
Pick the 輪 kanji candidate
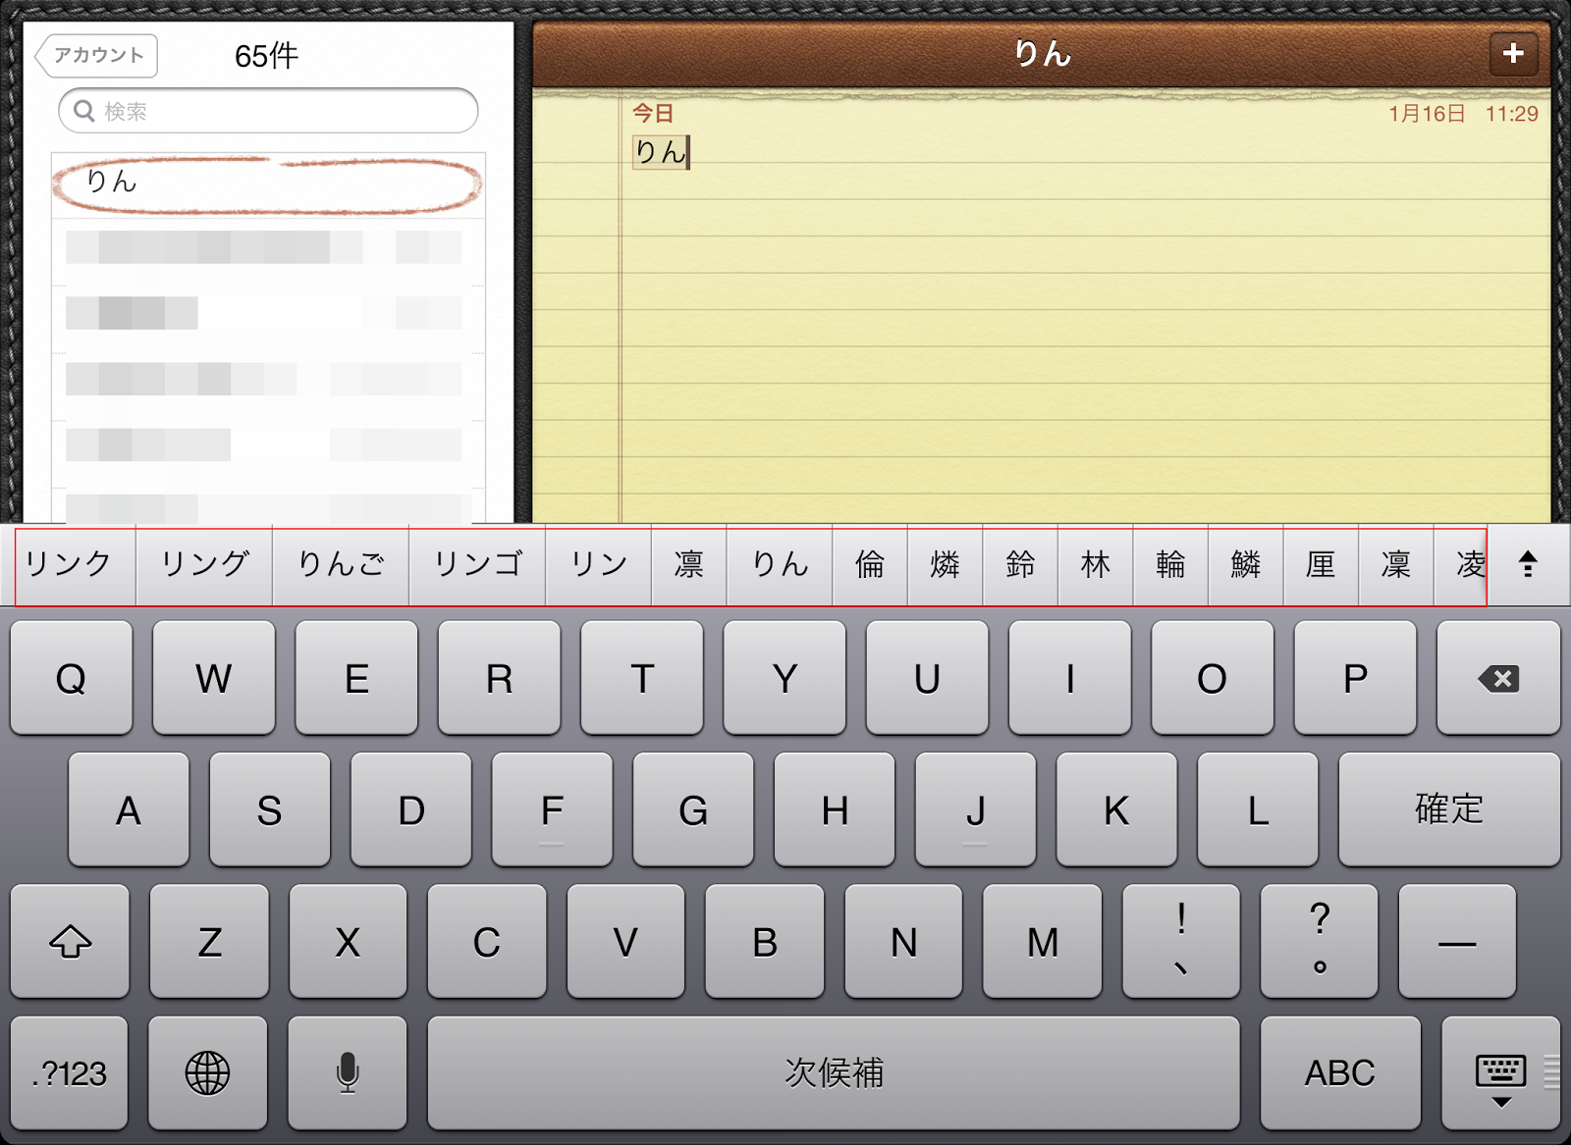1170,565
